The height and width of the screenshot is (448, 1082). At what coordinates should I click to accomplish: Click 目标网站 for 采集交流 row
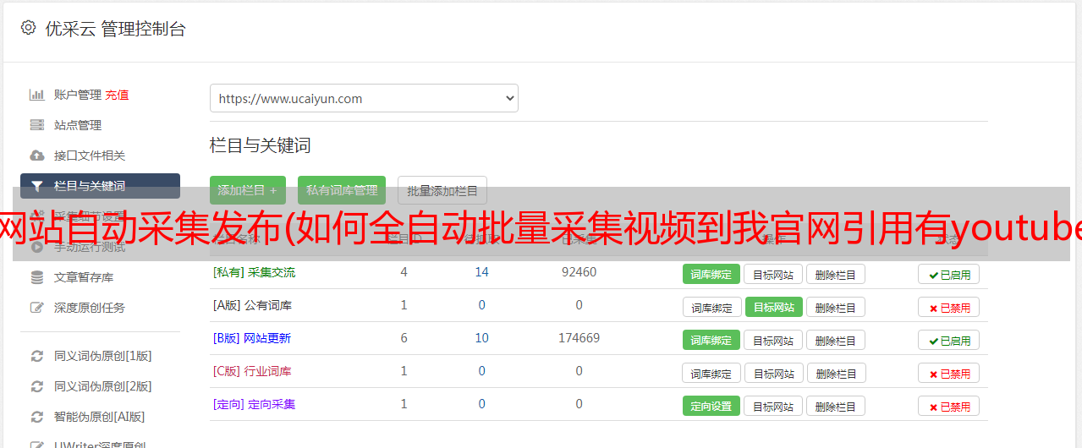click(x=773, y=274)
